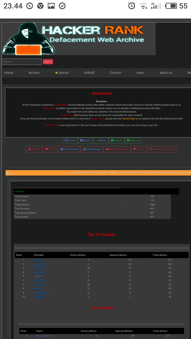Tap the checkmark notification icon in status bar
This screenshot has width=191, height=339.
62,6
